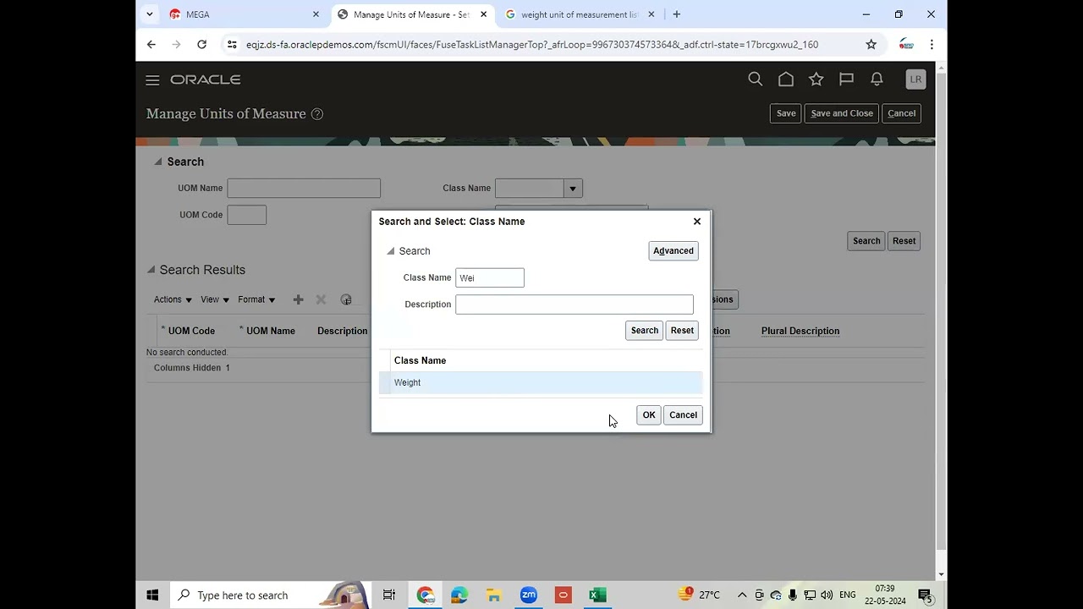The height and width of the screenshot is (609, 1083).
Task: Switch to the weight unit Google tab
Action: point(580,14)
